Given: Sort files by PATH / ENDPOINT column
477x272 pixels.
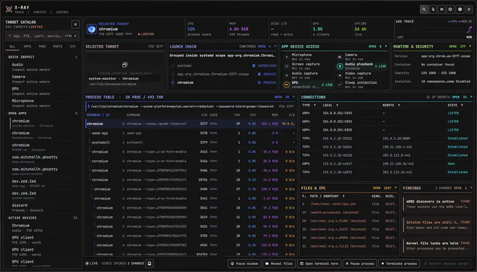Looking at the screenshot, I should click(327, 197).
